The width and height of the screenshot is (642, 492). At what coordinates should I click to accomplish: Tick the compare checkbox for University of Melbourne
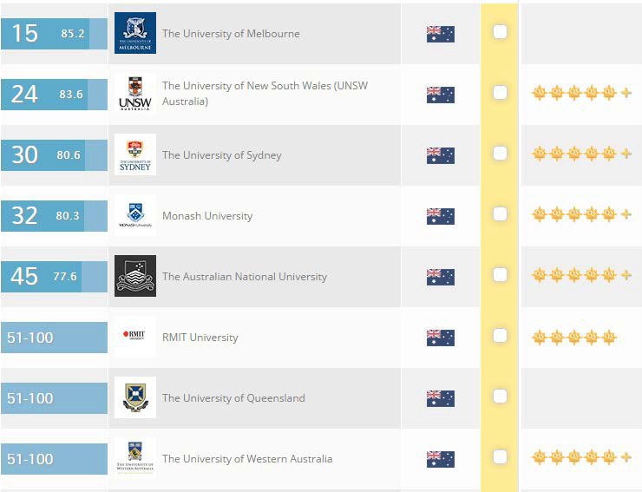500,32
